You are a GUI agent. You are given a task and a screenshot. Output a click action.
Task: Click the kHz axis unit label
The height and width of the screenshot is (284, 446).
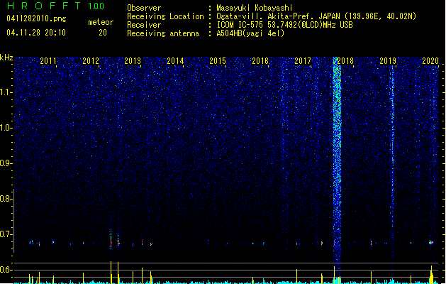point(6,58)
